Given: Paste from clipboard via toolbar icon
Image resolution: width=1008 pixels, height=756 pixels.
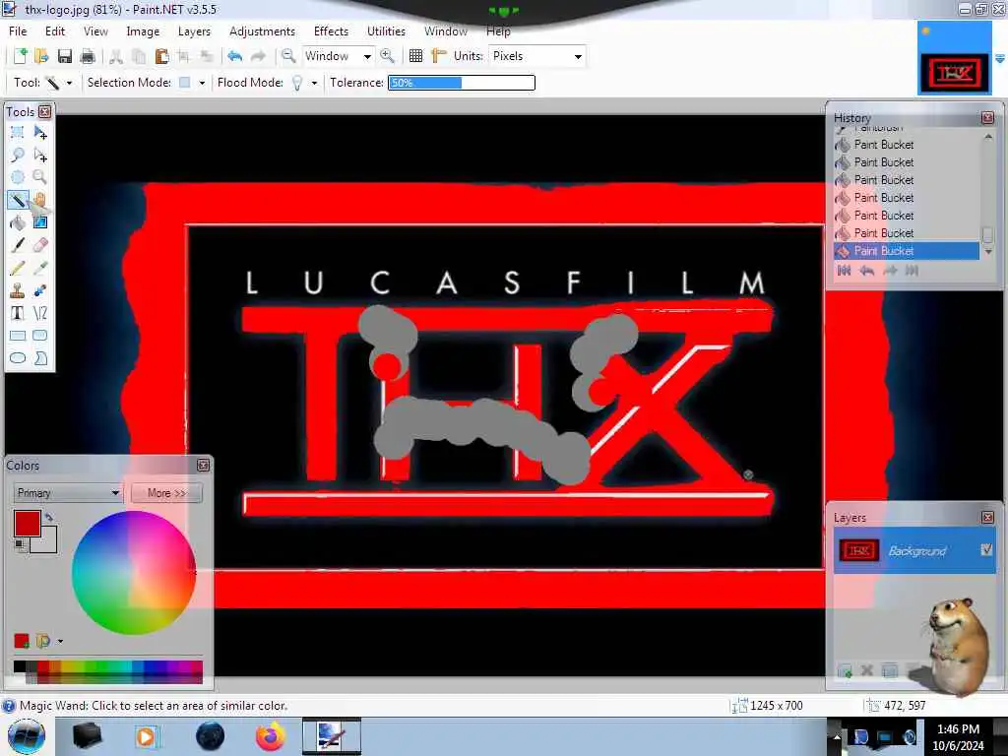Looking at the screenshot, I should (162, 56).
